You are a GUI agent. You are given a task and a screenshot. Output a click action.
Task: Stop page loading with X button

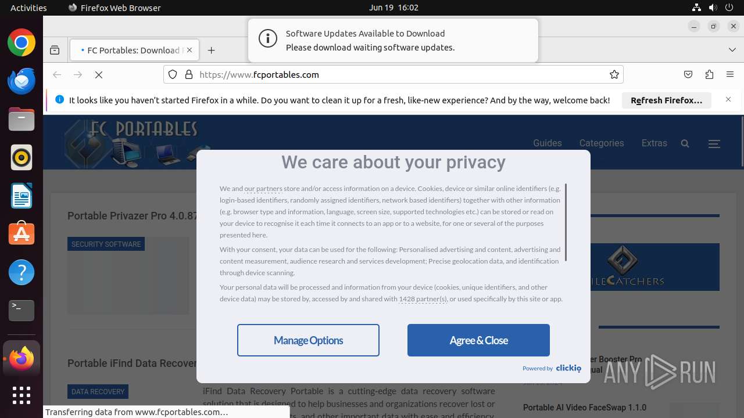tap(99, 74)
